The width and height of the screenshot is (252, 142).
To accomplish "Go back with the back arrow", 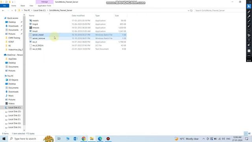I will (x=3, y=11).
